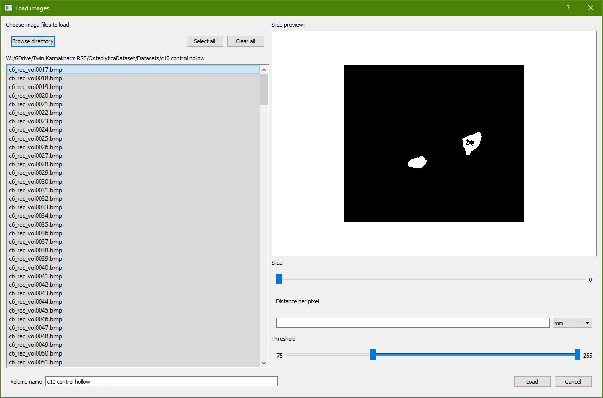Image resolution: width=603 pixels, height=398 pixels.
Task: Click Select all files button
Action: 205,41
